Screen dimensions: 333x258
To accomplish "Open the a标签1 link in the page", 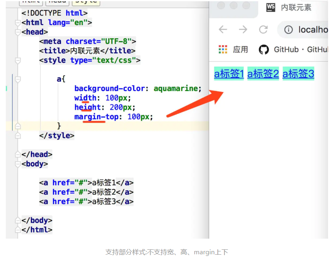I will [x=228, y=73].
